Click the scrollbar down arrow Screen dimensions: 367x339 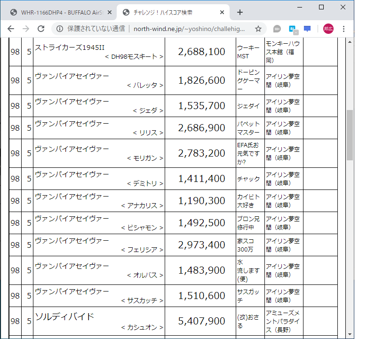click(350, 334)
